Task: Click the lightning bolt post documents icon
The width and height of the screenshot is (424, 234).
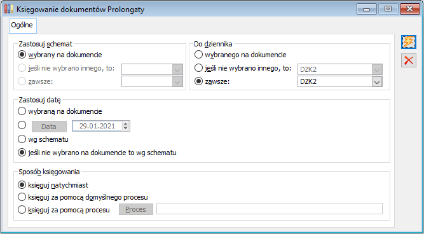Action: [x=409, y=43]
